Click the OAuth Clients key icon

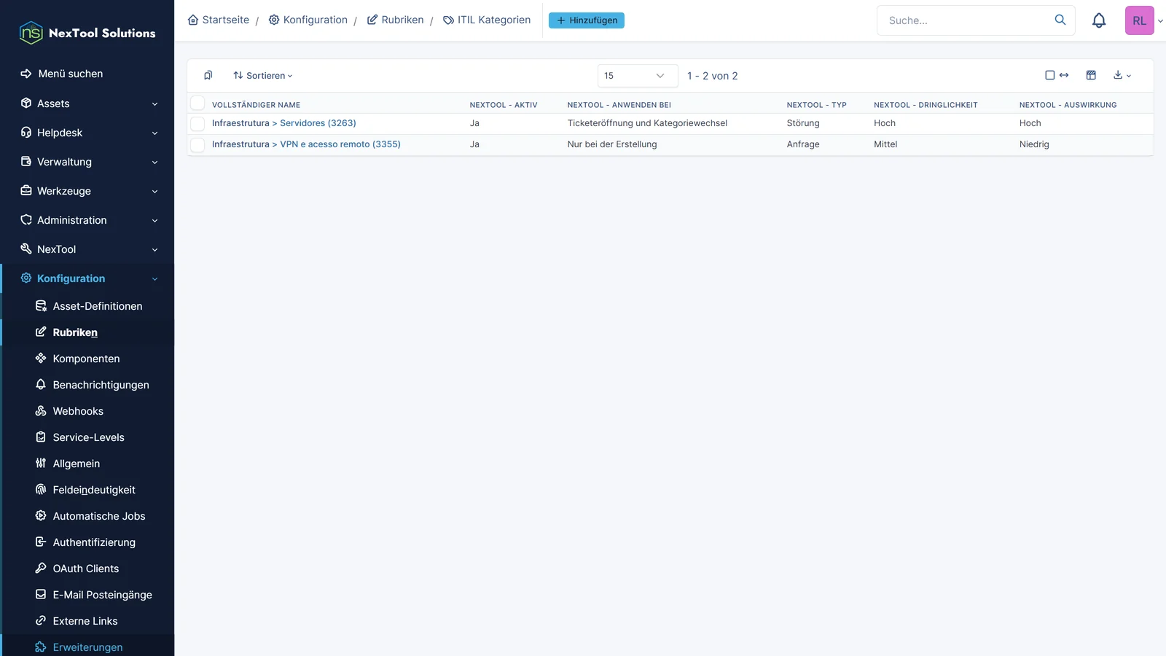41,569
